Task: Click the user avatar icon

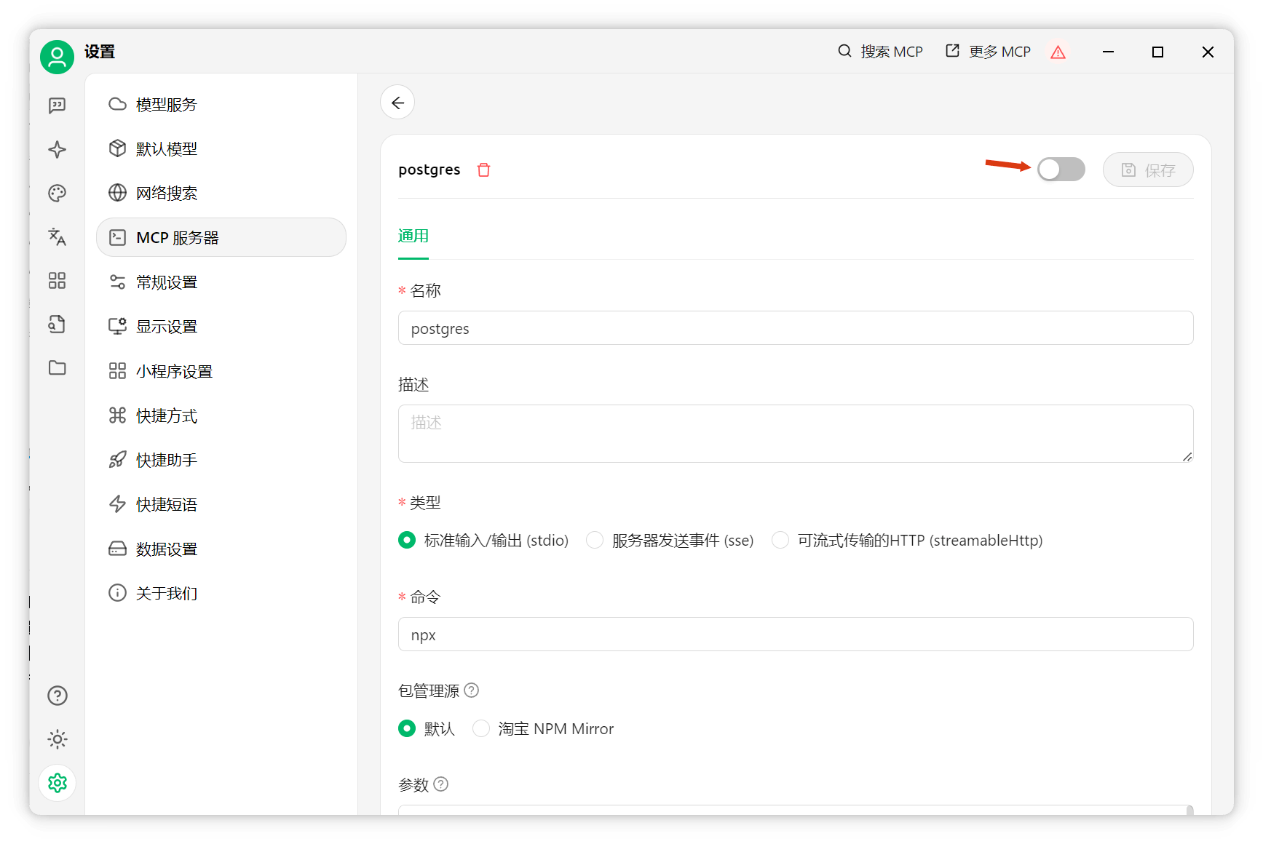Action: click(57, 57)
